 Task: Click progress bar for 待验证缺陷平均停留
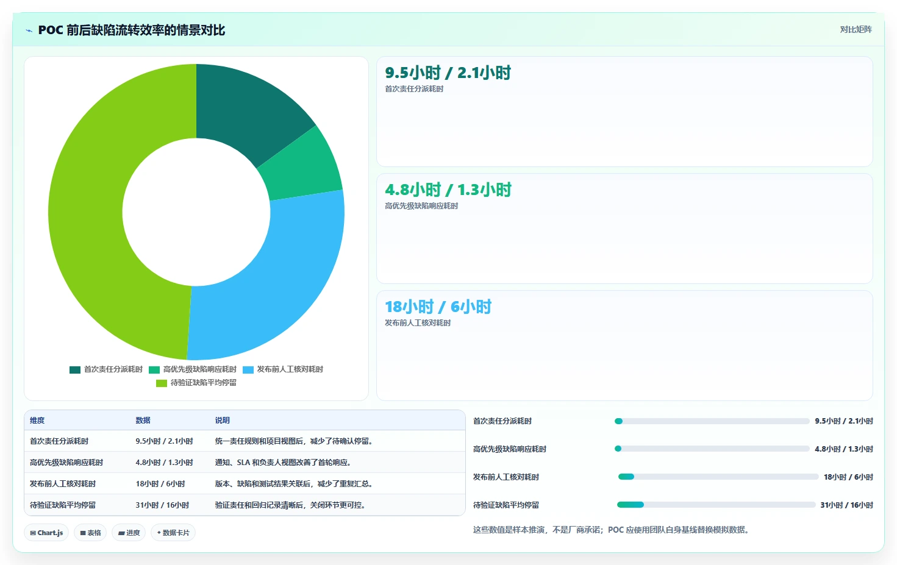pos(716,505)
